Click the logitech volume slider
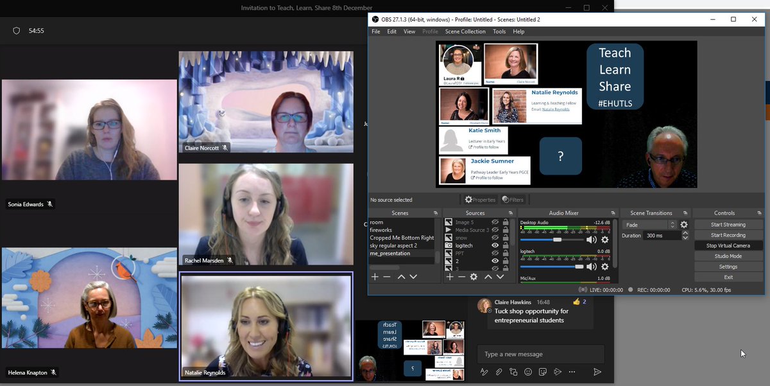This screenshot has width=770, height=386. 551,267
